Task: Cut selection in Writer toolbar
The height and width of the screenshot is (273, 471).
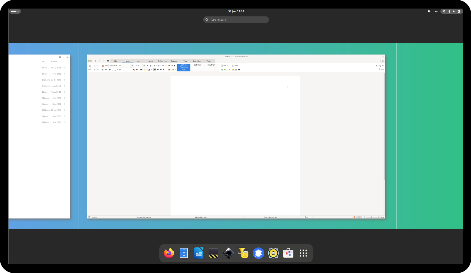Action: pos(96,66)
